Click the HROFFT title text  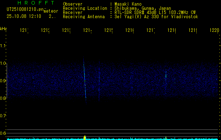tap(31, 3)
